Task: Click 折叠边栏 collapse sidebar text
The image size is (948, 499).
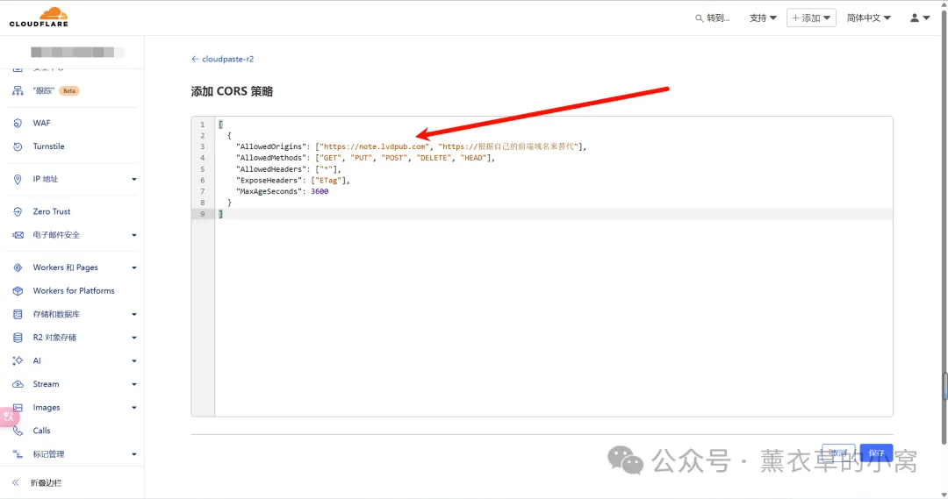Action: pyautogui.click(x=46, y=482)
